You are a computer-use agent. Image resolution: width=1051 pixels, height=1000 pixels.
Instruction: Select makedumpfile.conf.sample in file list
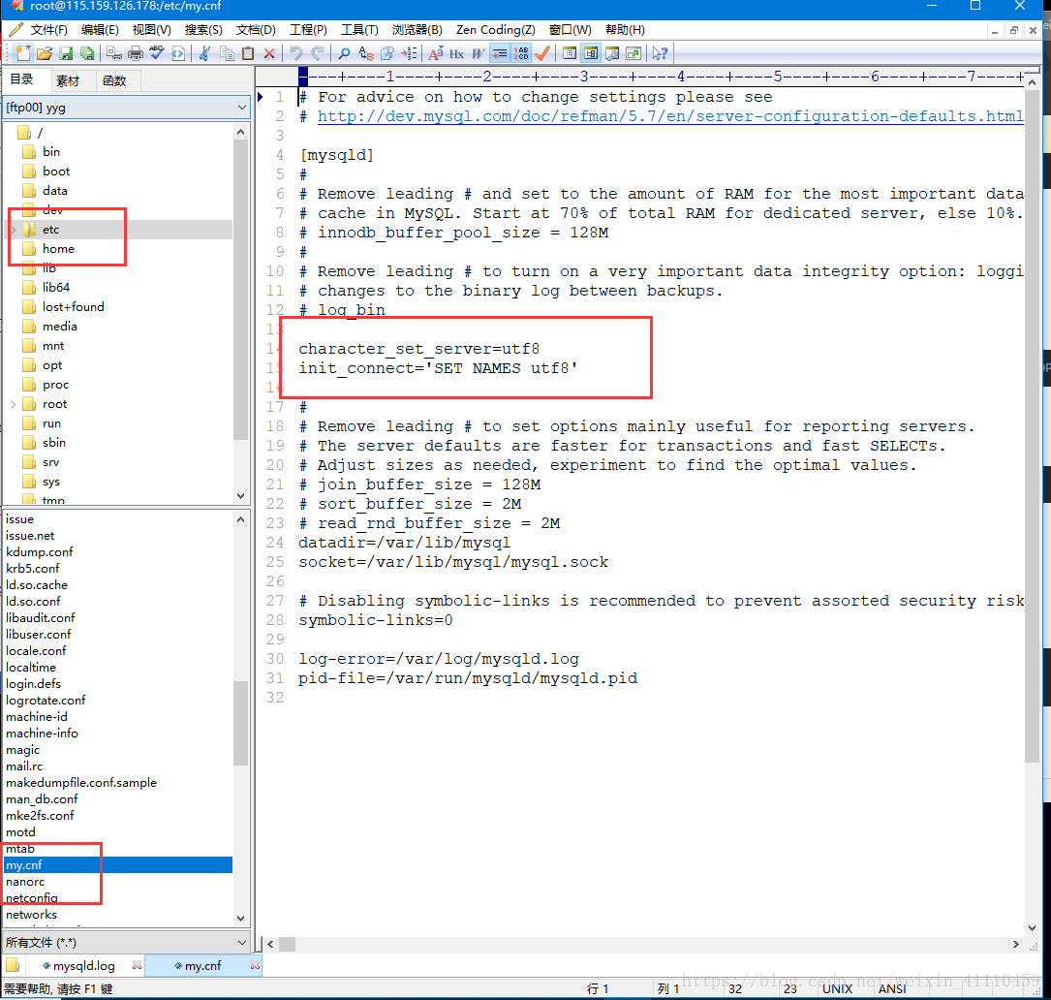pos(81,783)
